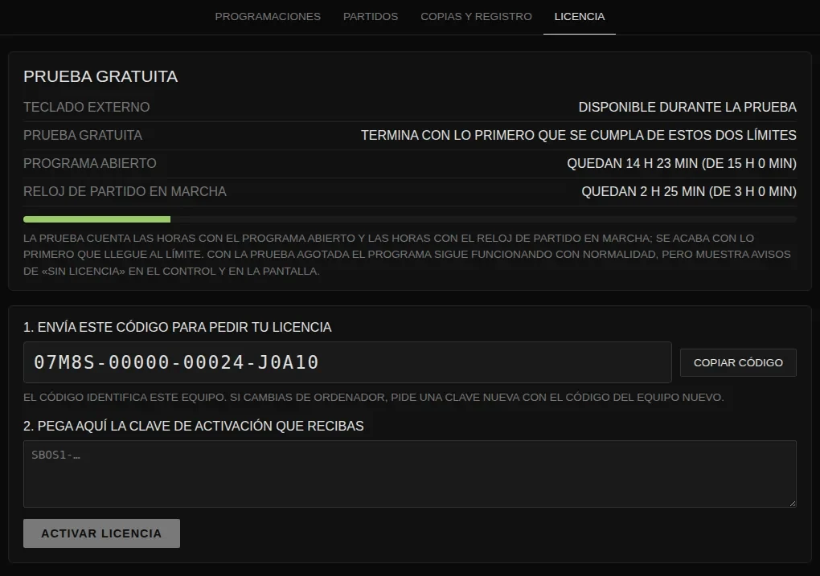
Task: Click 'Disponible durante la prueba' value
Action: point(687,107)
